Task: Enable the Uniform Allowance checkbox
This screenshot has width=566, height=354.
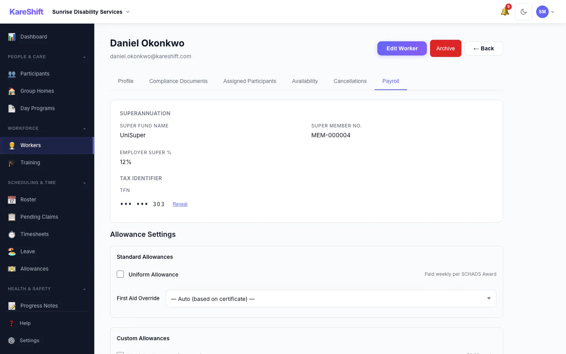Action: point(120,274)
